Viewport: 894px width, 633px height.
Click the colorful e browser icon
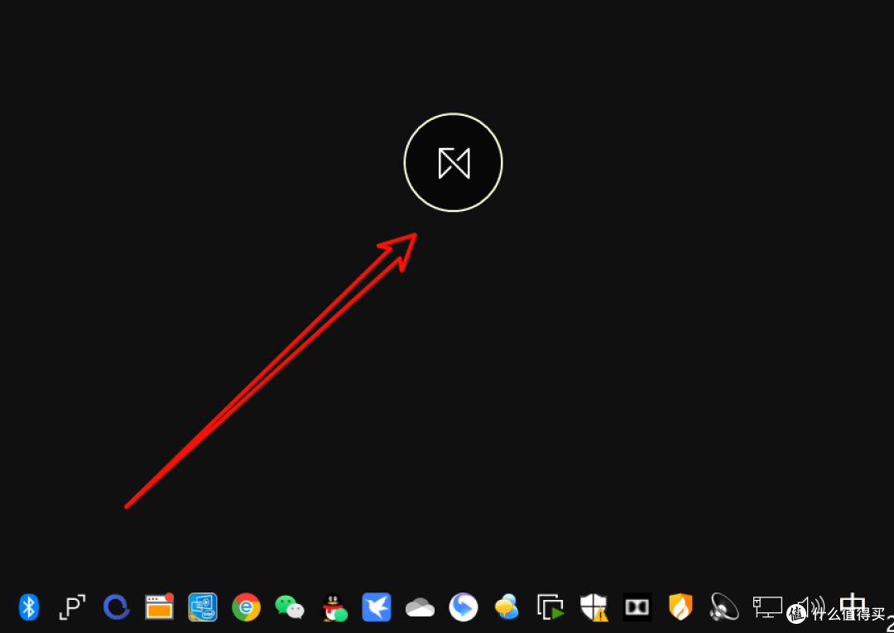(x=247, y=607)
